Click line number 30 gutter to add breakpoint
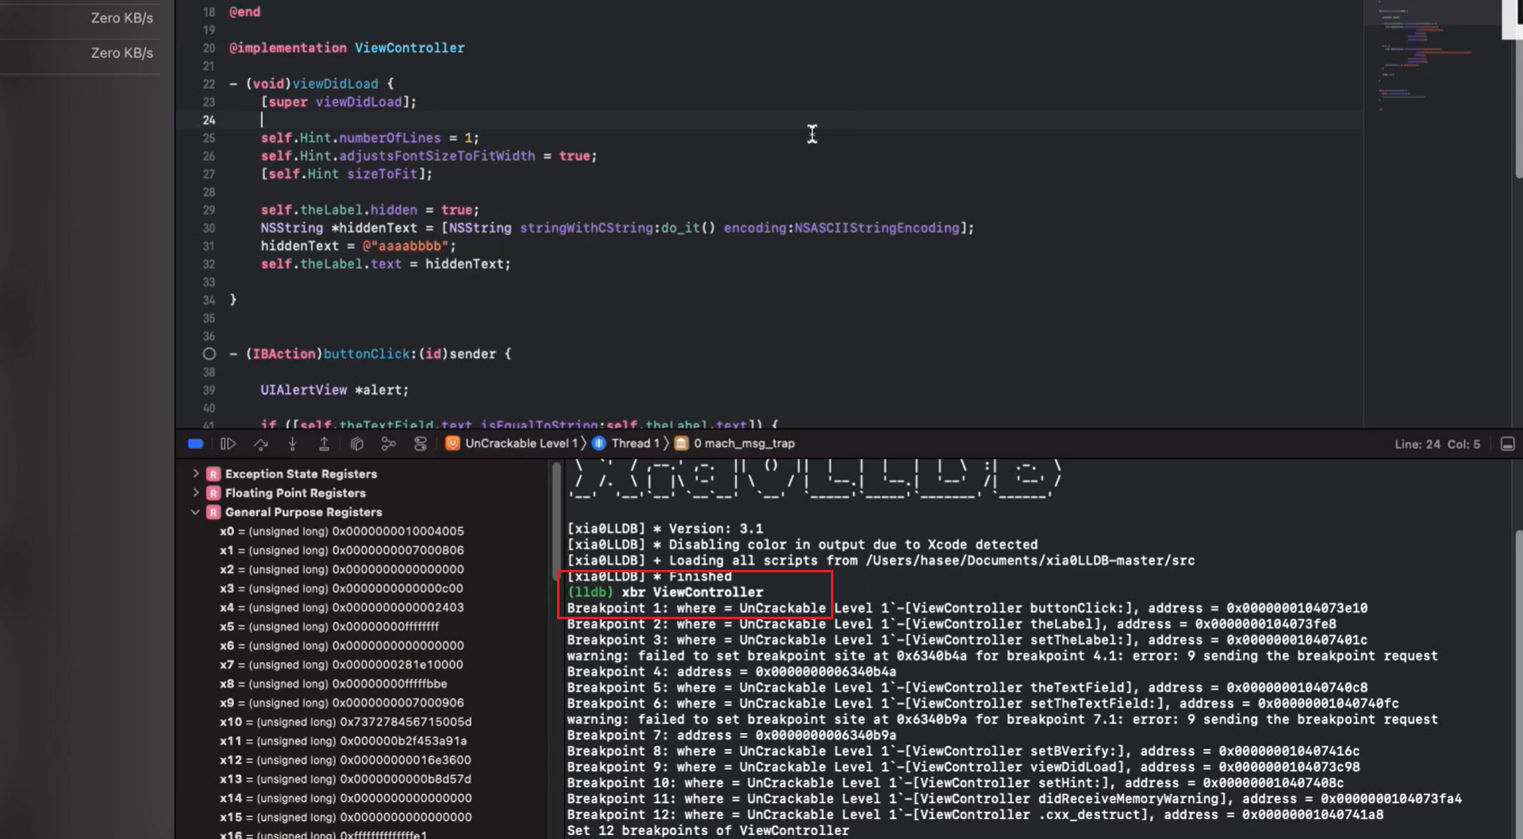Image resolution: width=1523 pixels, height=839 pixels. click(209, 228)
